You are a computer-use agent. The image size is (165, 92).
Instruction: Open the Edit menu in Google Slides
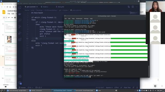click(x=13, y=14)
